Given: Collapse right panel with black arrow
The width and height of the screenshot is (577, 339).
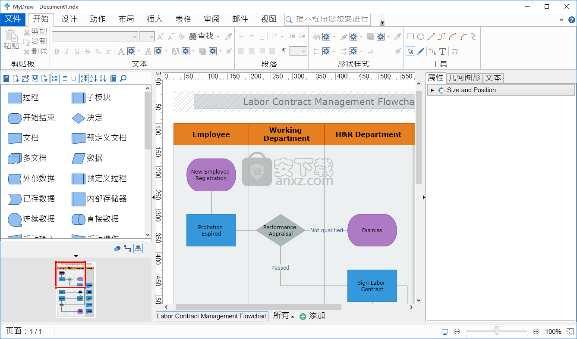Looking at the screenshot, I should tap(424, 197).
